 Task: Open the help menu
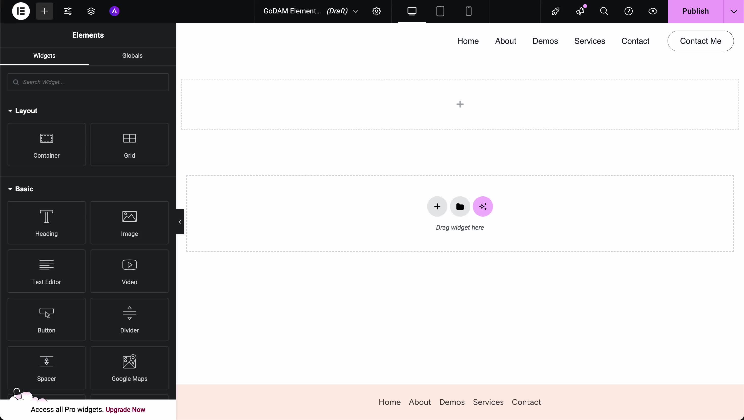628,11
